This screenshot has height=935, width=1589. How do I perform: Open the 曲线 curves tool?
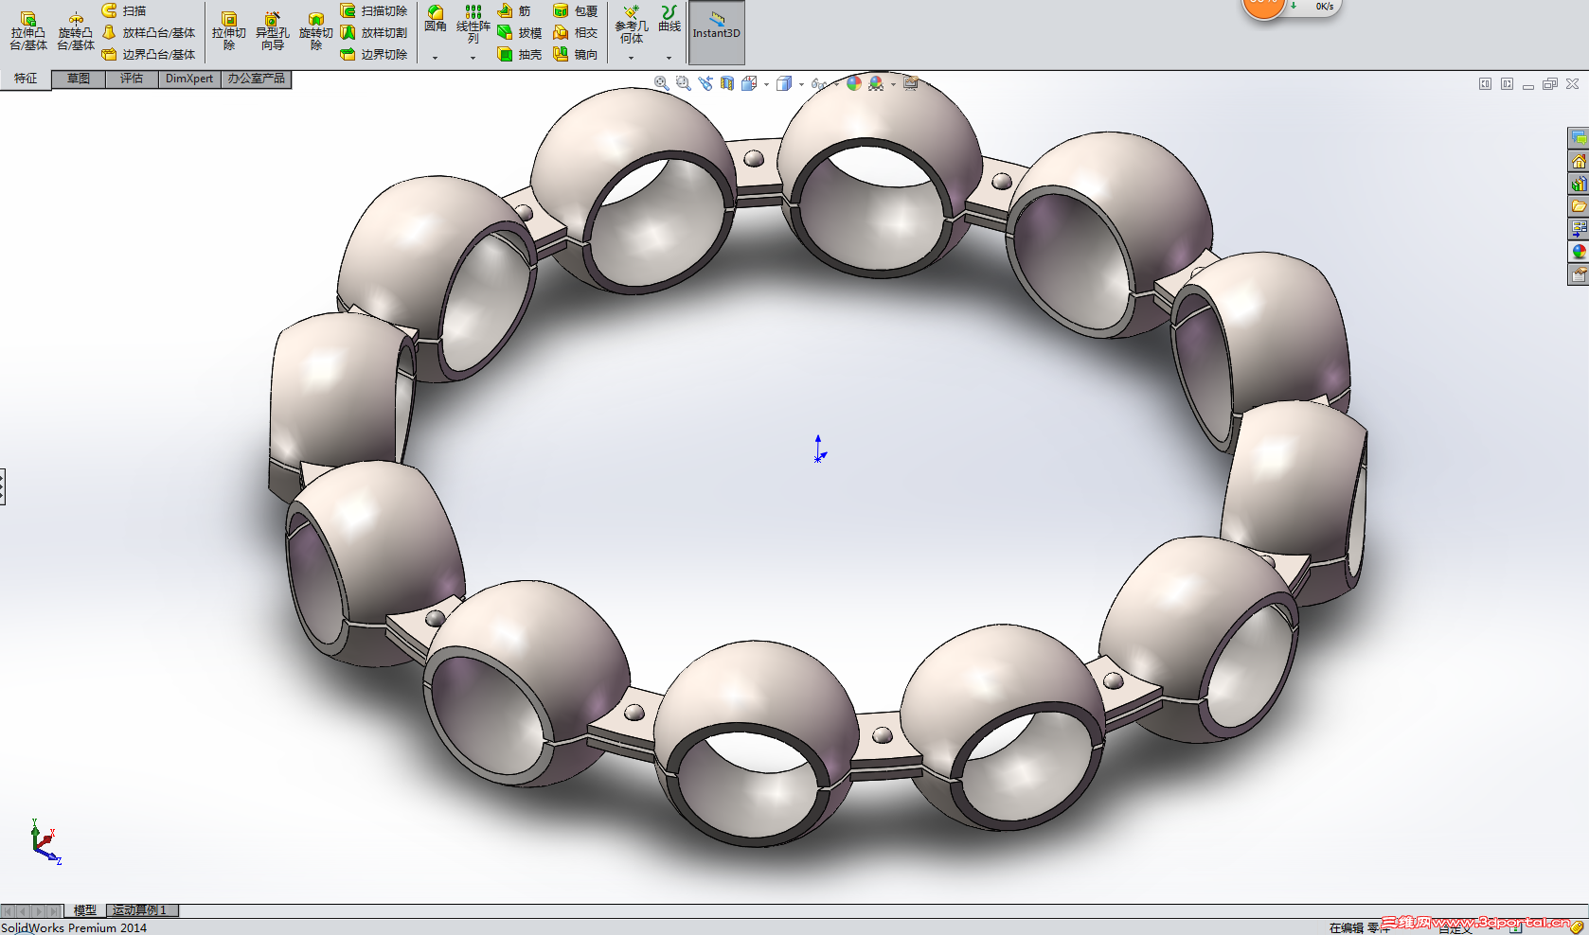[x=670, y=18]
